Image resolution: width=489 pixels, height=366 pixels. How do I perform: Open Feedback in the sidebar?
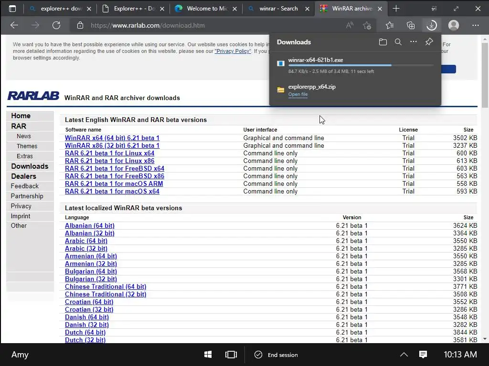coord(25,186)
